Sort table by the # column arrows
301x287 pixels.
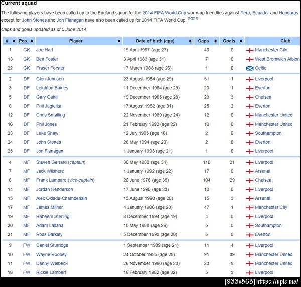point(14,41)
